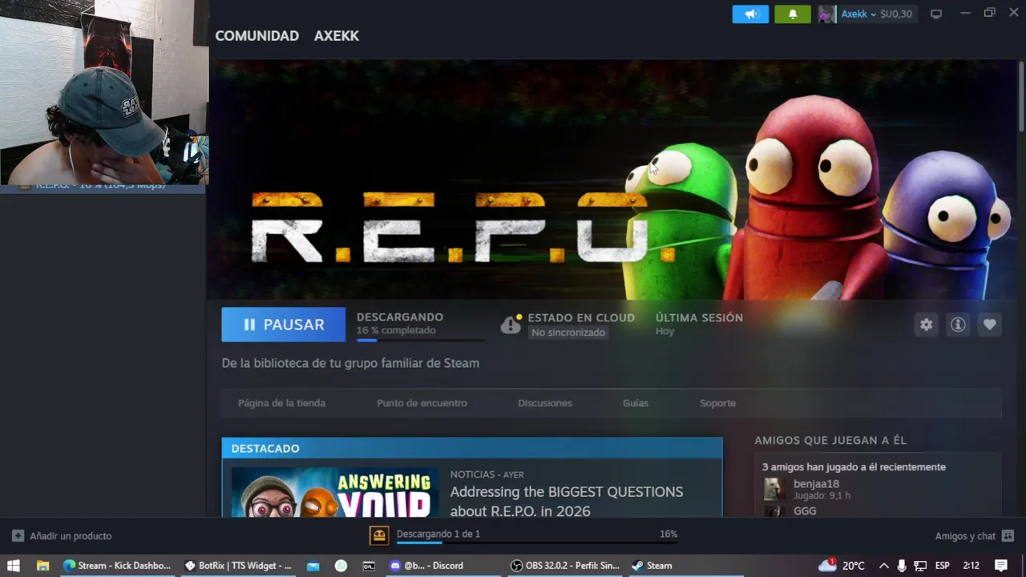Expand hidden system tray icons chevron
This screenshot has height=577, width=1026.
883,566
